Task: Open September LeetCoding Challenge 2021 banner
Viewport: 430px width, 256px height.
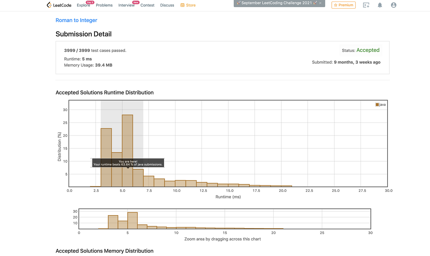Action: [277, 3]
